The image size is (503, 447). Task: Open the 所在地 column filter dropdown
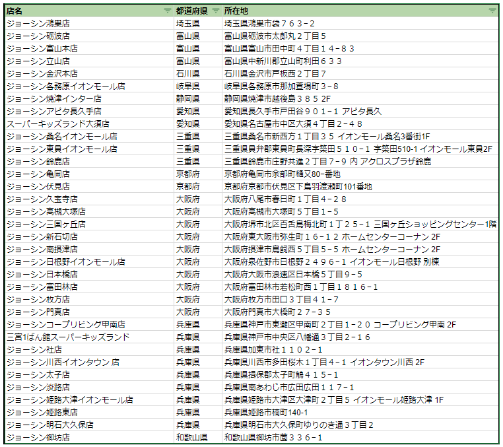point(492,11)
